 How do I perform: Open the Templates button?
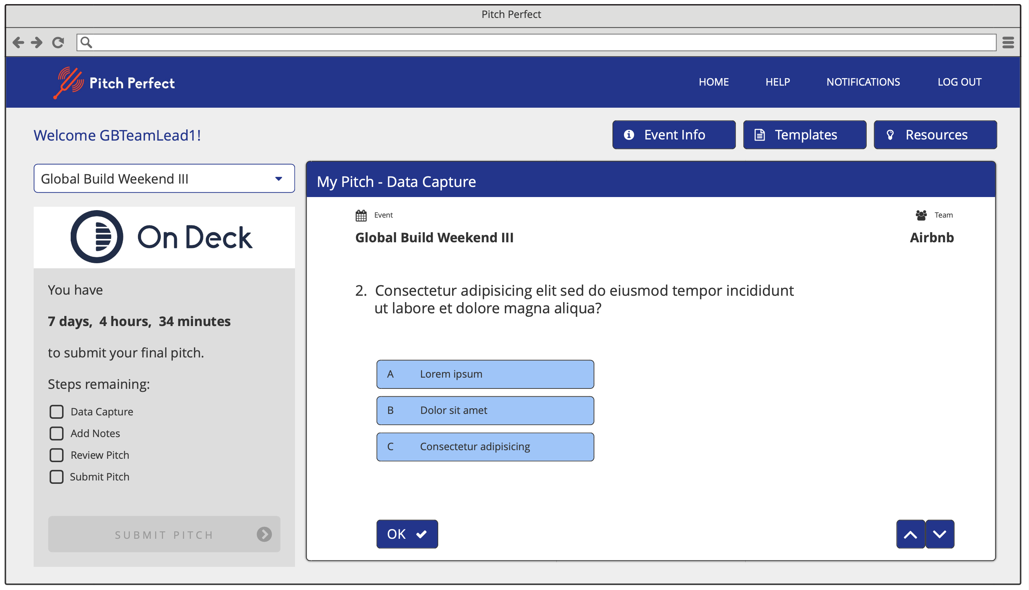coord(805,135)
